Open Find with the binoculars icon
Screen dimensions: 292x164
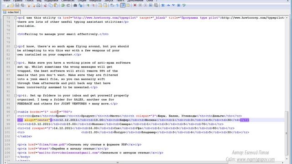tap(75, 5)
